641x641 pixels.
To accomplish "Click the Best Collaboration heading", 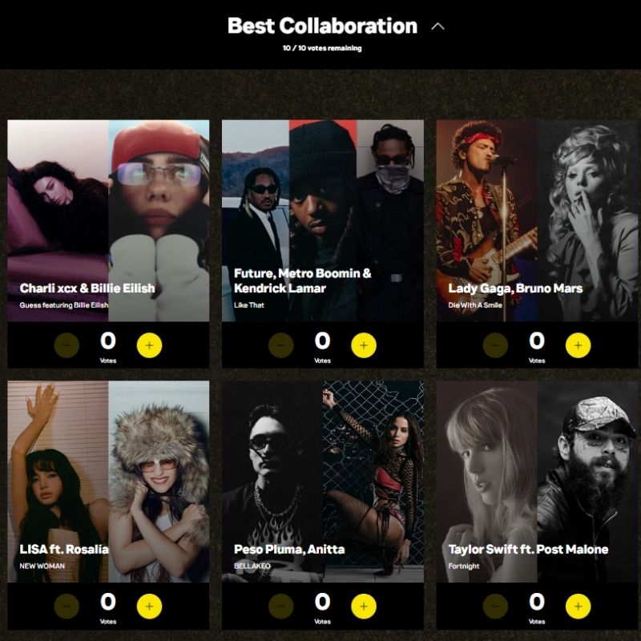I will (322, 26).
